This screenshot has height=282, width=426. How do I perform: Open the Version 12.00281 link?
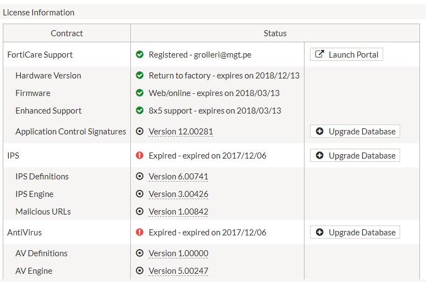180,132
